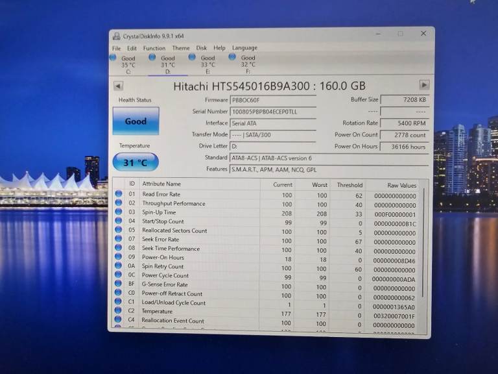Select the Reallocated Sectors Count text
Image resolution: width=498 pixels, height=374 pixels.
174,231
